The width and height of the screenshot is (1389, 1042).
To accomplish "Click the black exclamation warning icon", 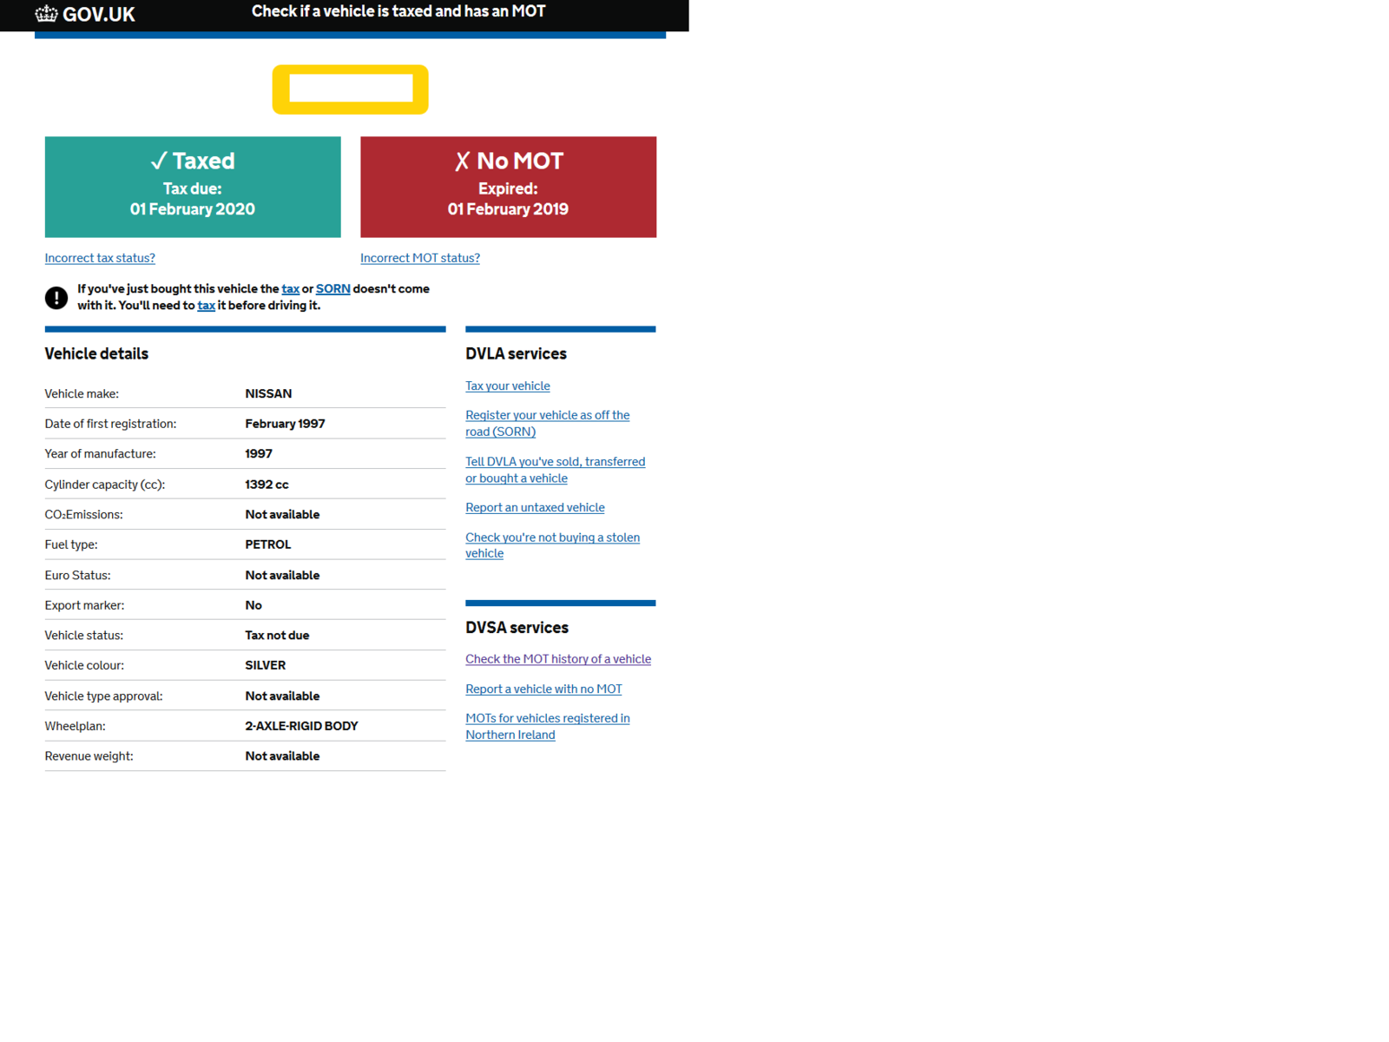I will (56, 298).
